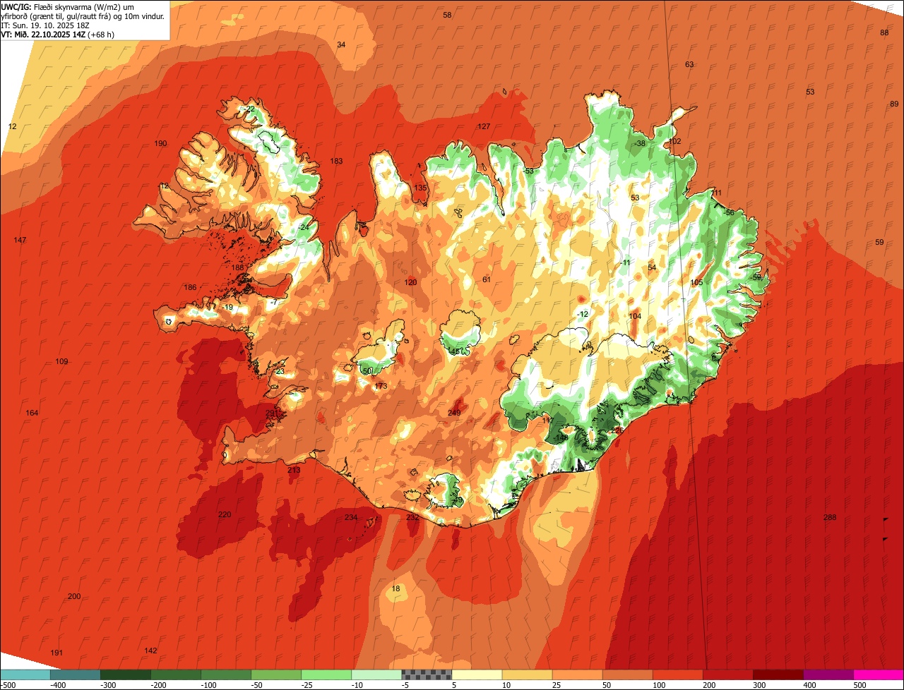Click the map value 249 in south central Iceland

(x=454, y=413)
